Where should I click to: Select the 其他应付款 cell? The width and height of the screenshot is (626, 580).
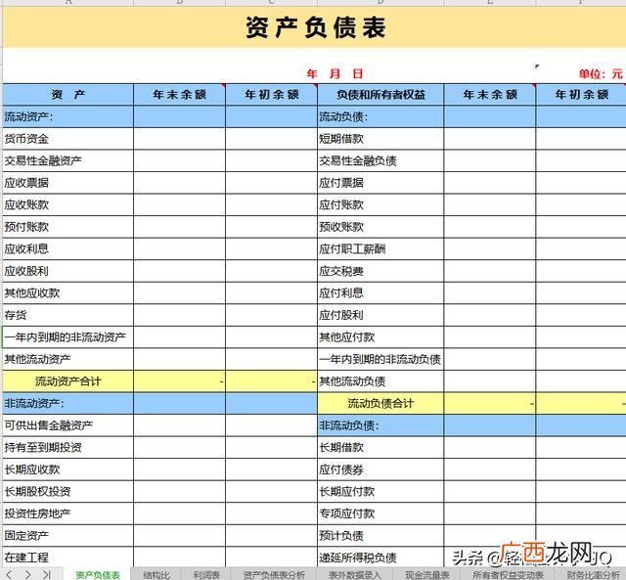pyautogui.click(x=380, y=337)
